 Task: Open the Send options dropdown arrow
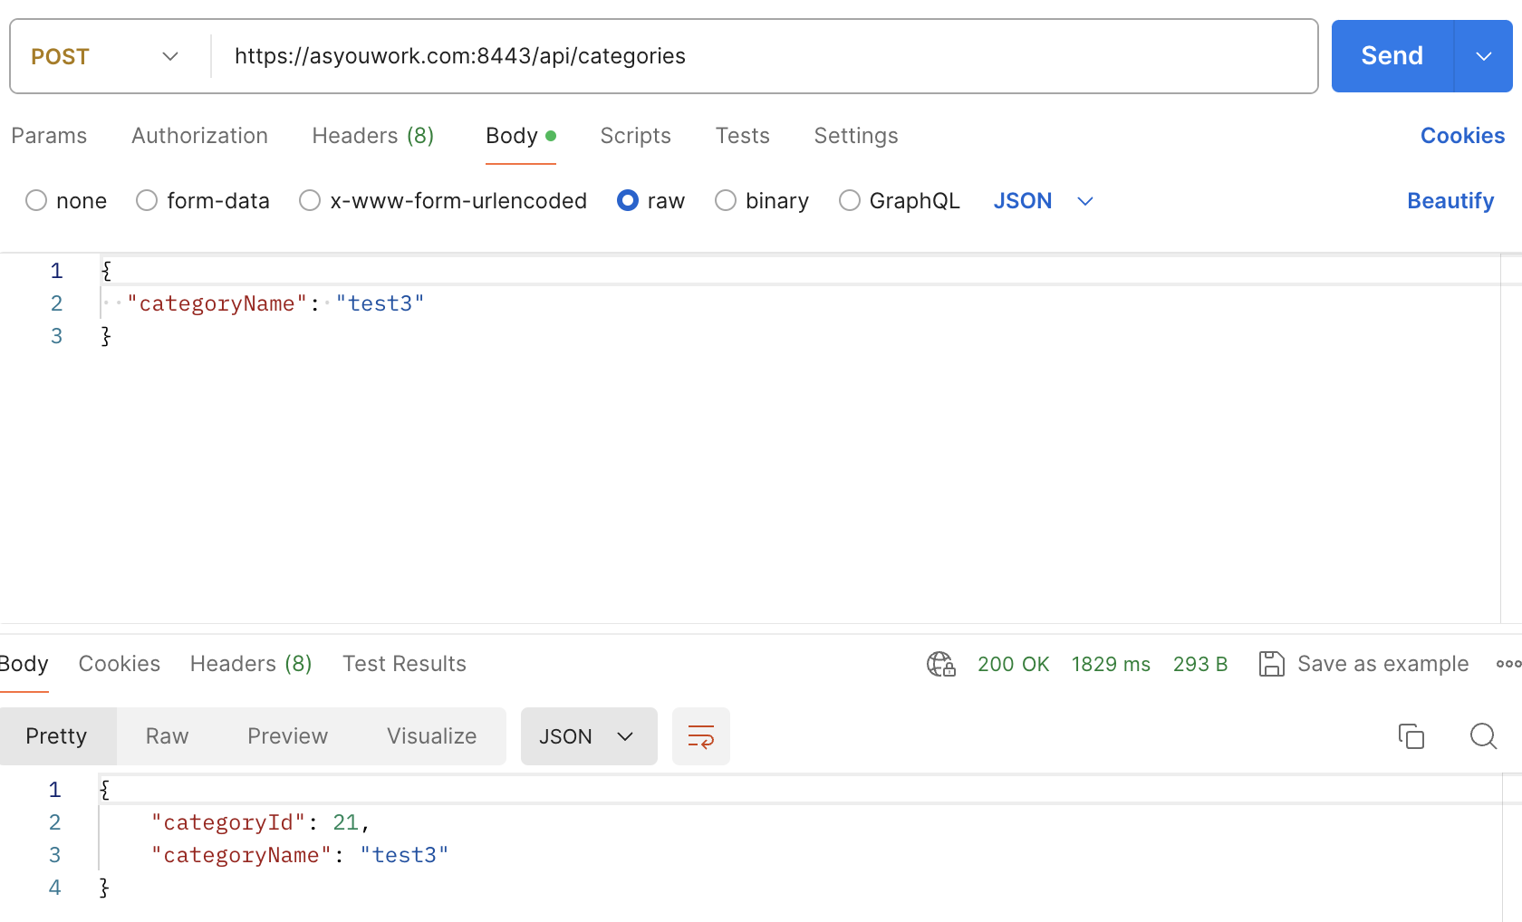(x=1484, y=56)
